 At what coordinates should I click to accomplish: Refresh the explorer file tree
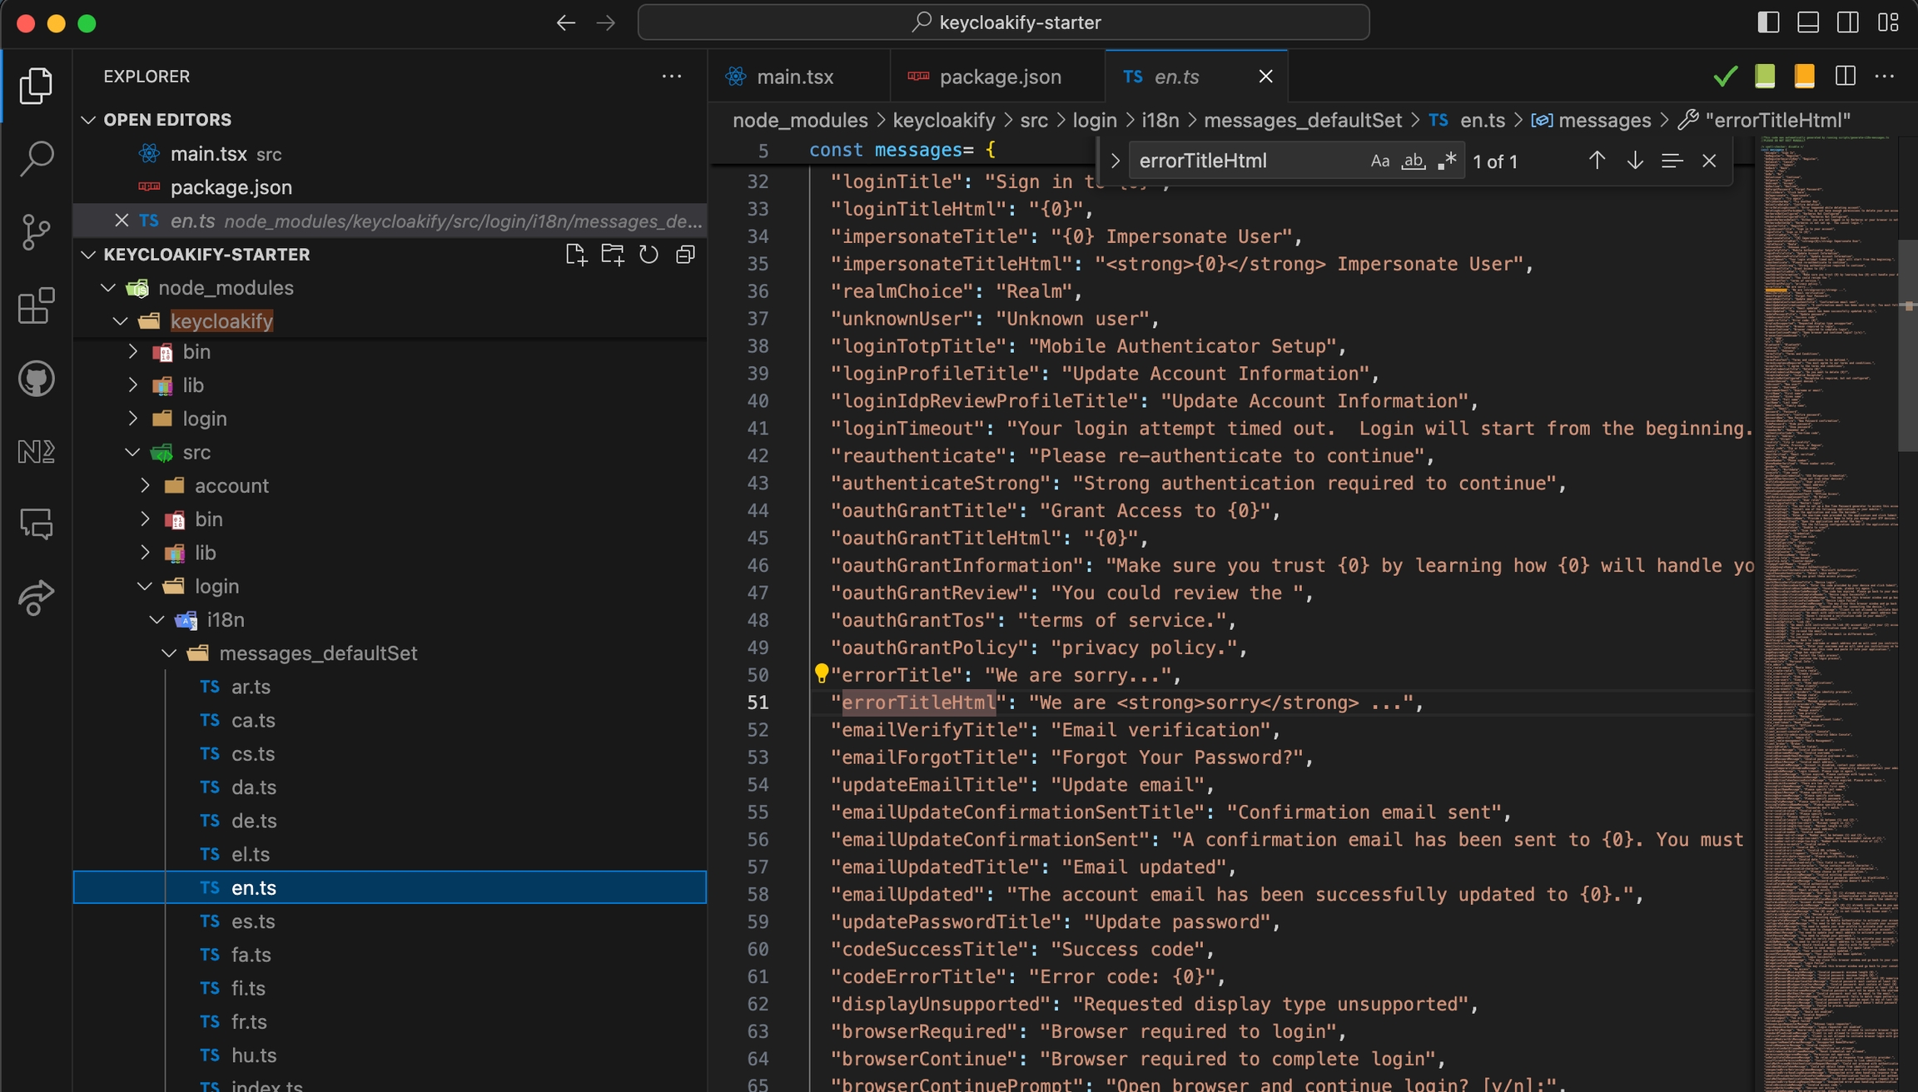[648, 255]
